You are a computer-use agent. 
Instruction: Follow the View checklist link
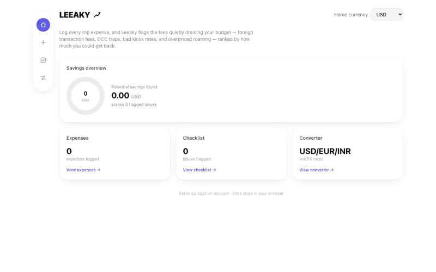(199, 170)
